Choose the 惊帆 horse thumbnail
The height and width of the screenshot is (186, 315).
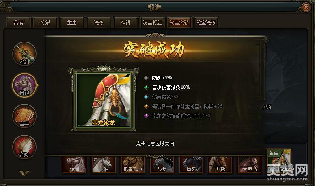pos(75,165)
